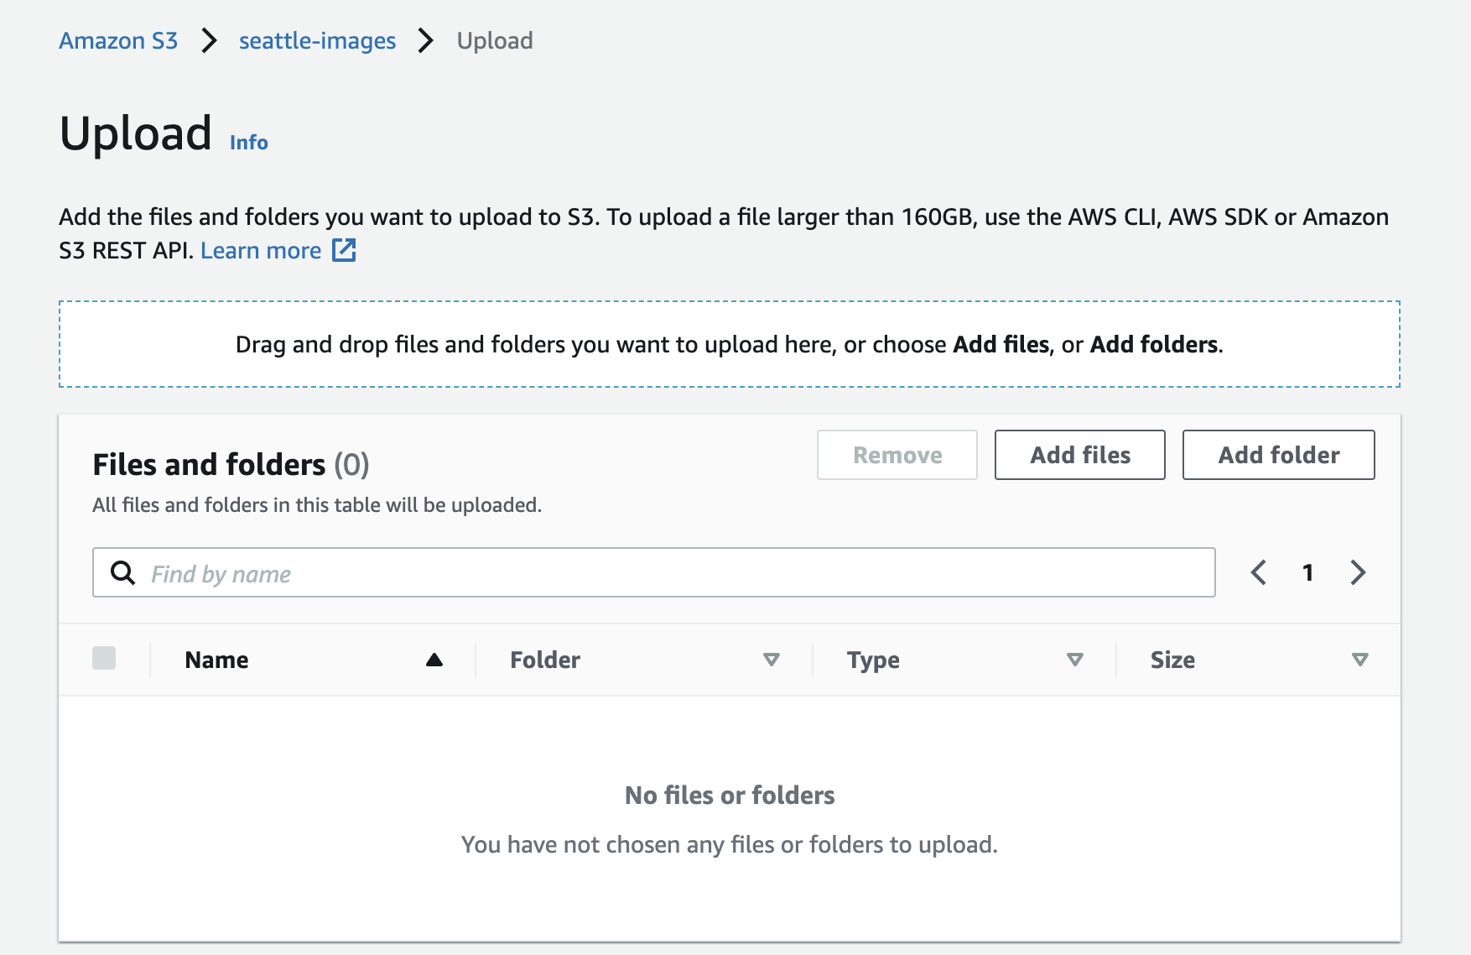The height and width of the screenshot is (955, 1471).
Task: Click the Add files button
Action: (x=1079, y=455)
